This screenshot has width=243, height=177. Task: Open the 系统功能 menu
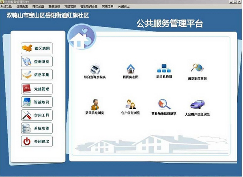(6, 6)
